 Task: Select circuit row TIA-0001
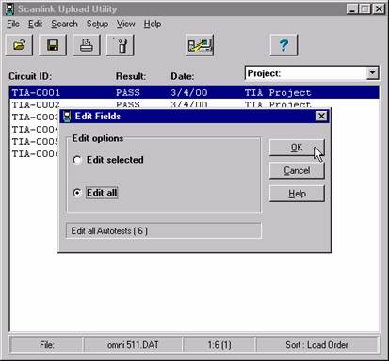194,92
